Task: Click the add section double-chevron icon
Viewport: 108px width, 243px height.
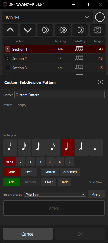Action: pos(45,30)
